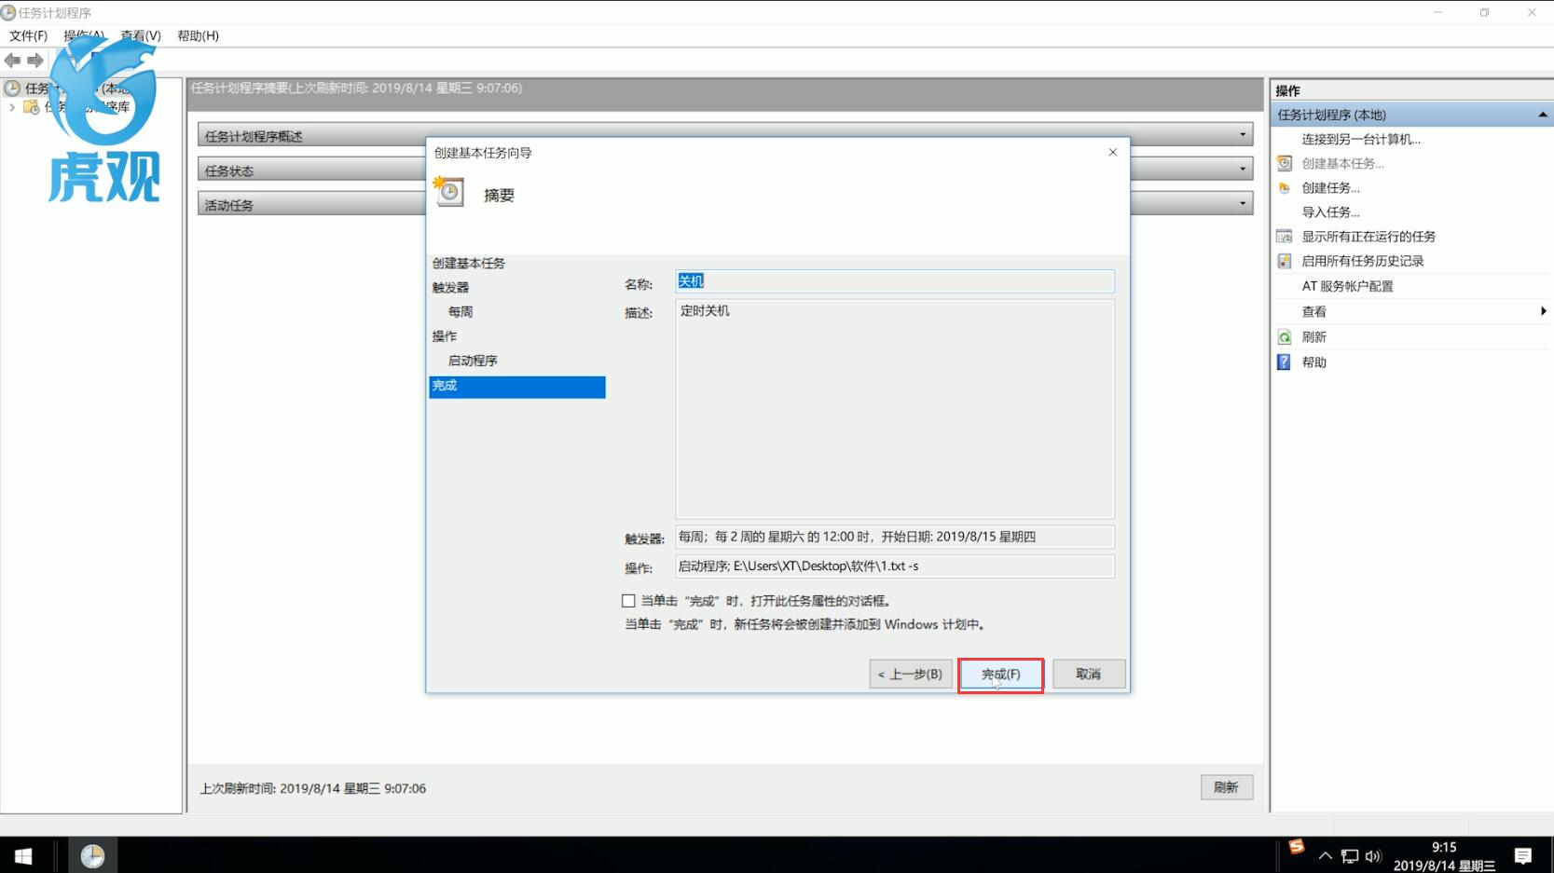Image resolution: width=1554 pixels, height=873 pixels.
Task: Select 启动程序 wizard step
Action: pos(473,361)
